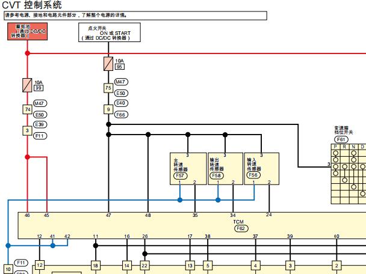This screenshot has height=274, width=366.
Task: Click the F11 label beside terminal 10
Action: pos(21,263)
